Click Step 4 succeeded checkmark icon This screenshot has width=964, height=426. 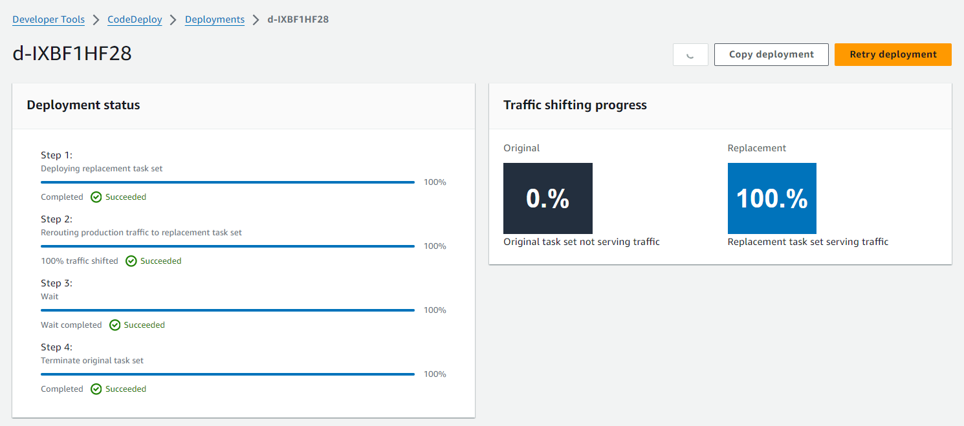click(96, 389)
